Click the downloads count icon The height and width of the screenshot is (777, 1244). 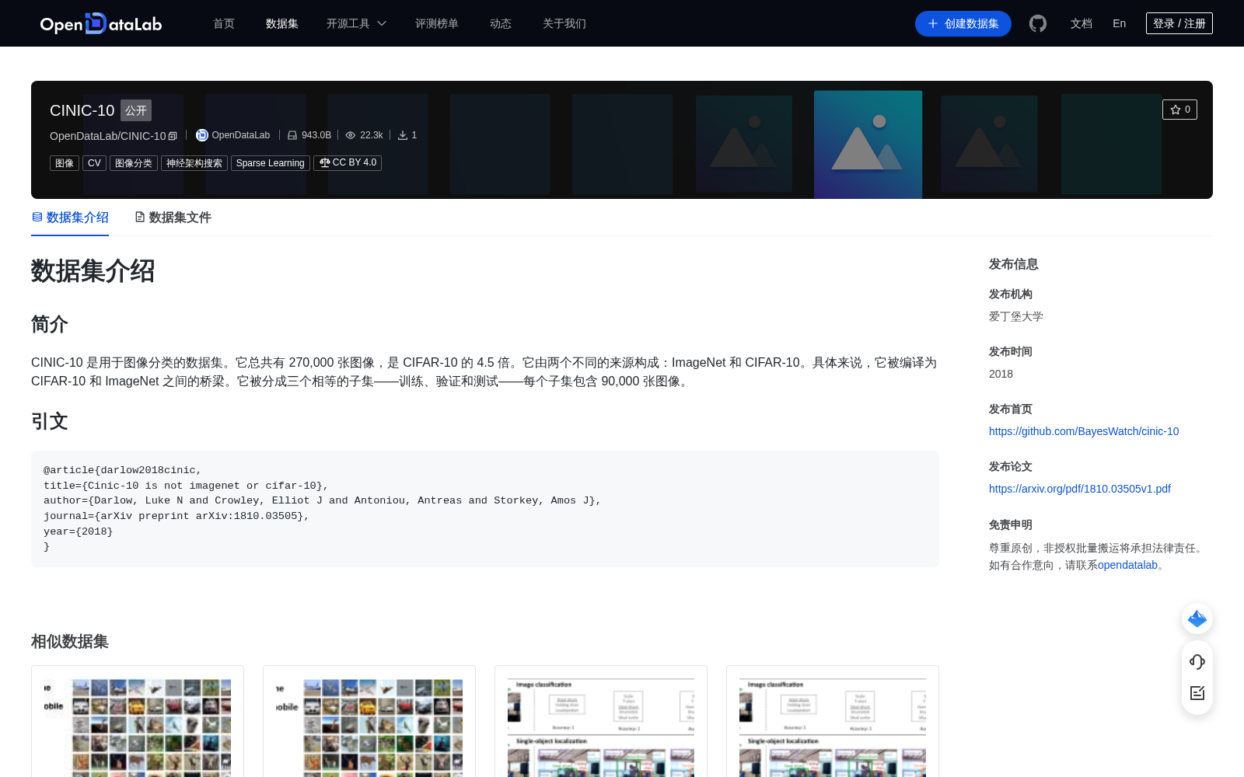point(403,135)
